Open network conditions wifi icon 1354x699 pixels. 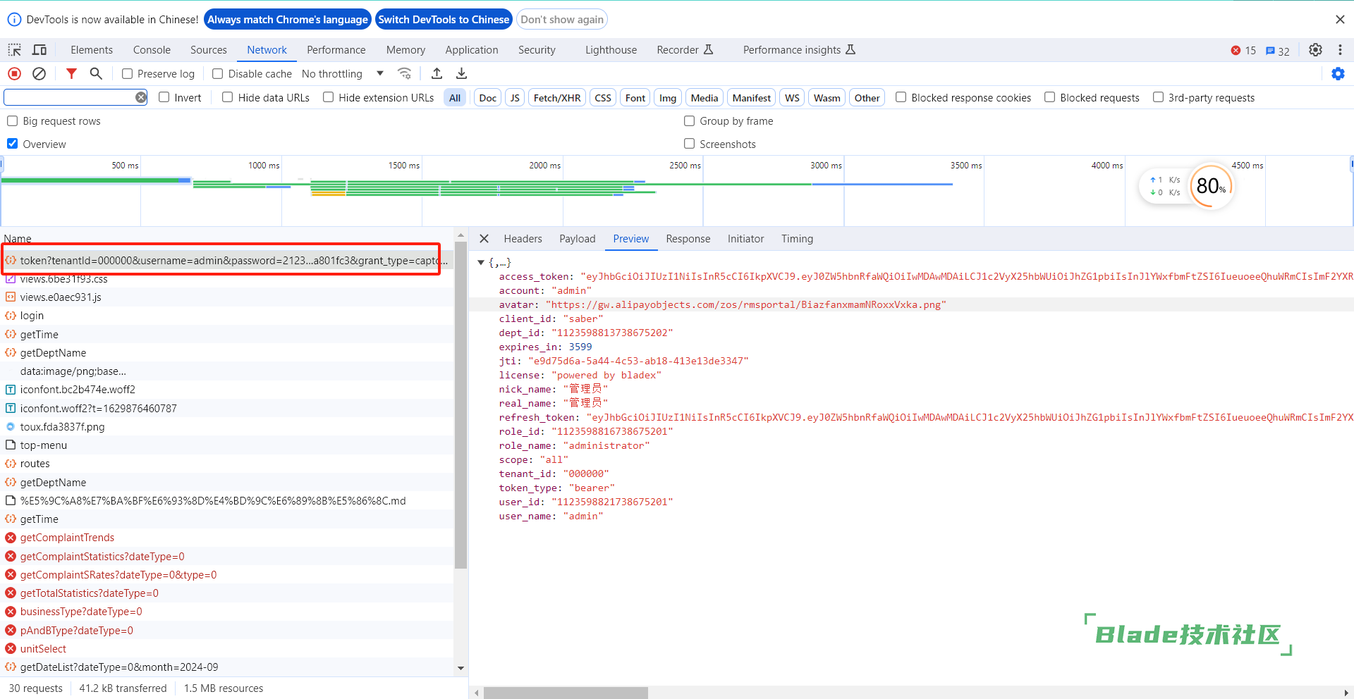[x=404, y=73]
